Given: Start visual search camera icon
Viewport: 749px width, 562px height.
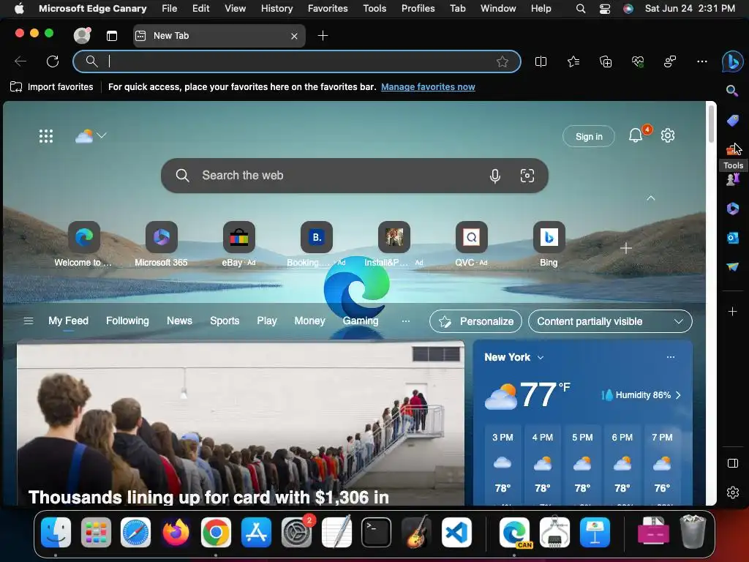Looking at the screenshot, I should click(527, 176).
